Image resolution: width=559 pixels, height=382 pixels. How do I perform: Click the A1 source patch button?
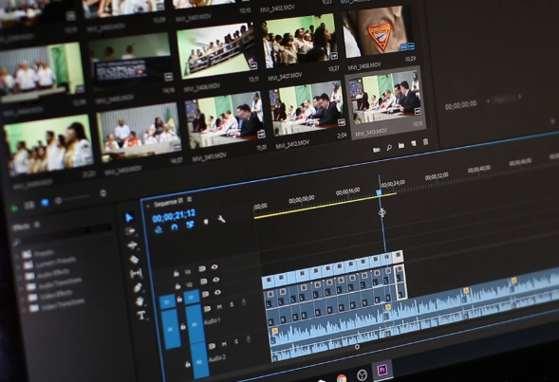(x=171, y=329)
